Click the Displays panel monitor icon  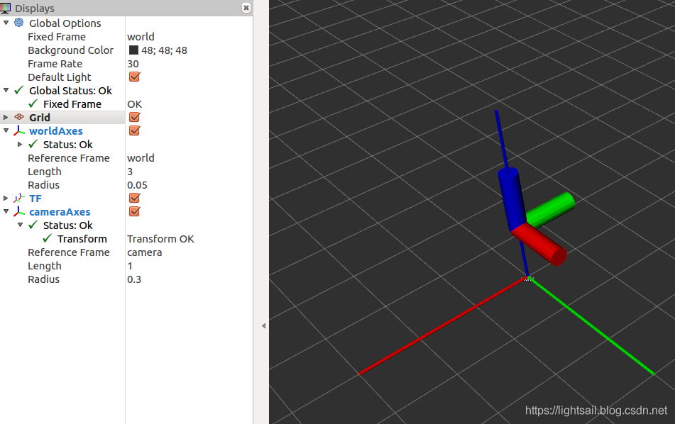pyautogui.click(x=5, y=8)
